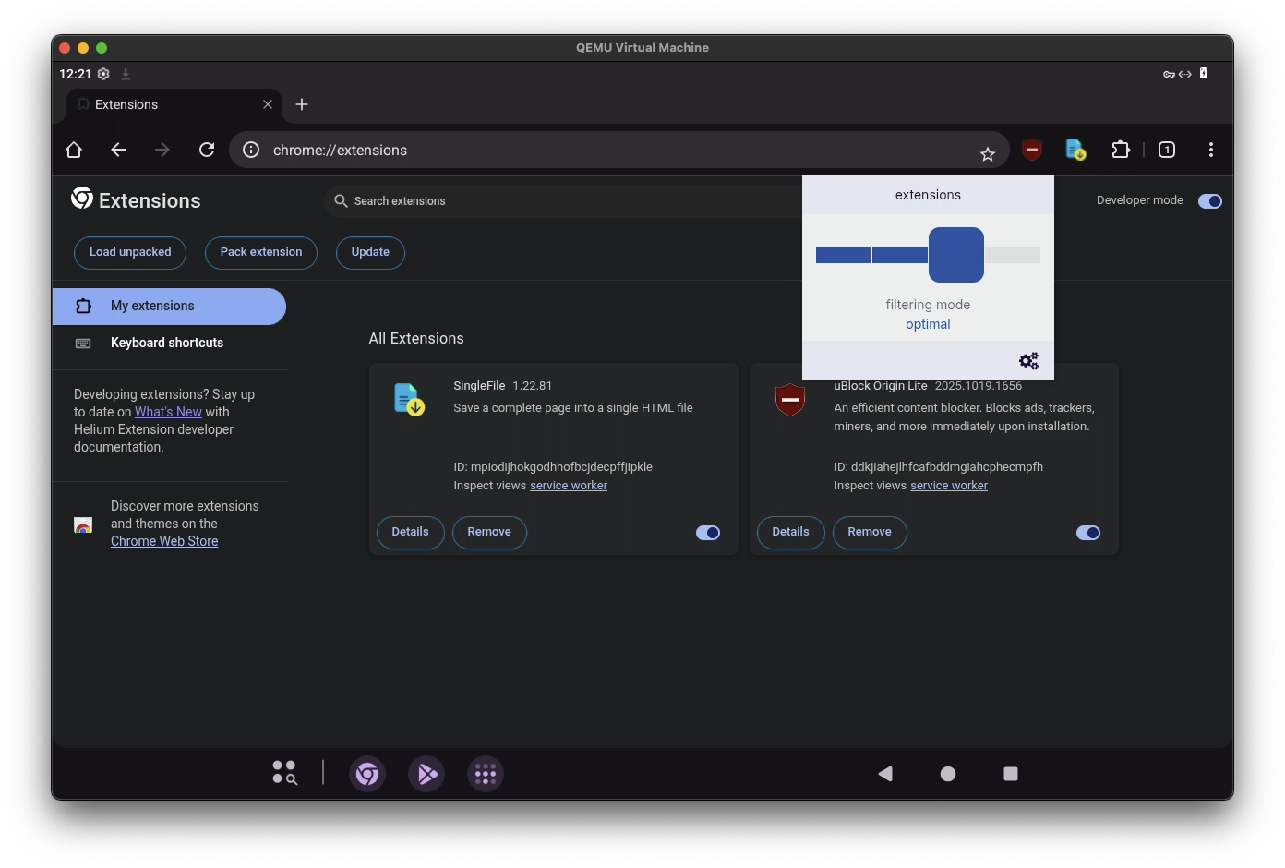The image size is (1285, 868).
Task: Go to the browser home page
Action: 74,150
